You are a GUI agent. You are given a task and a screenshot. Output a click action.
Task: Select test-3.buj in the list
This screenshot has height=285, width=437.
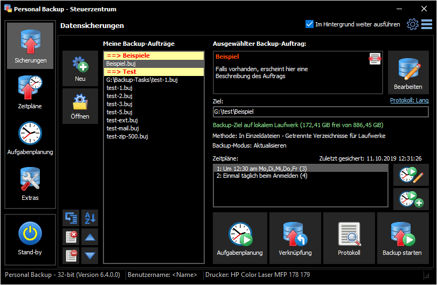(154, 104)
